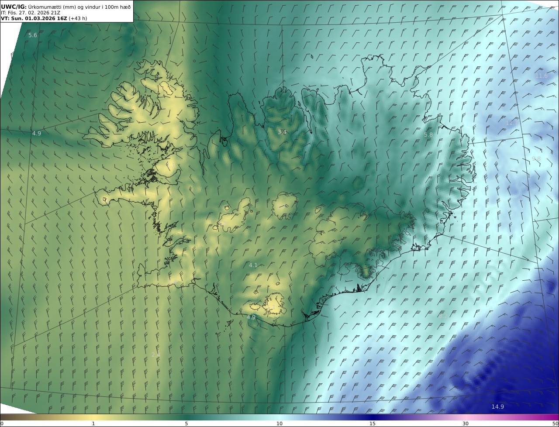
Task: Click the colorbar tick label 1
Action: point(93,424)
